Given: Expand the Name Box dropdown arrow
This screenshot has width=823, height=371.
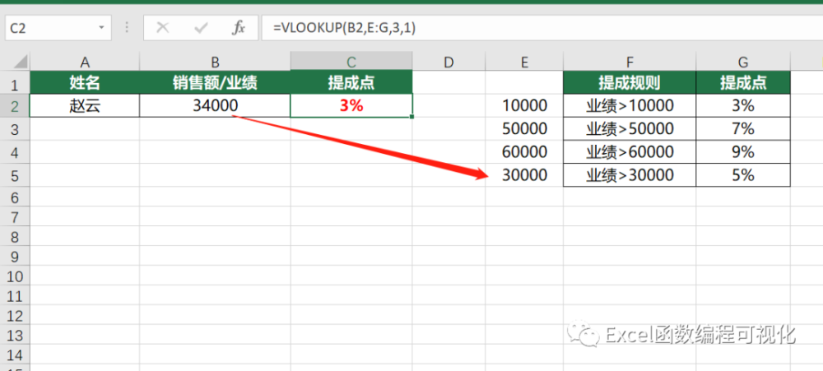Looking at the screenshot, I should (x=101, y=28).
